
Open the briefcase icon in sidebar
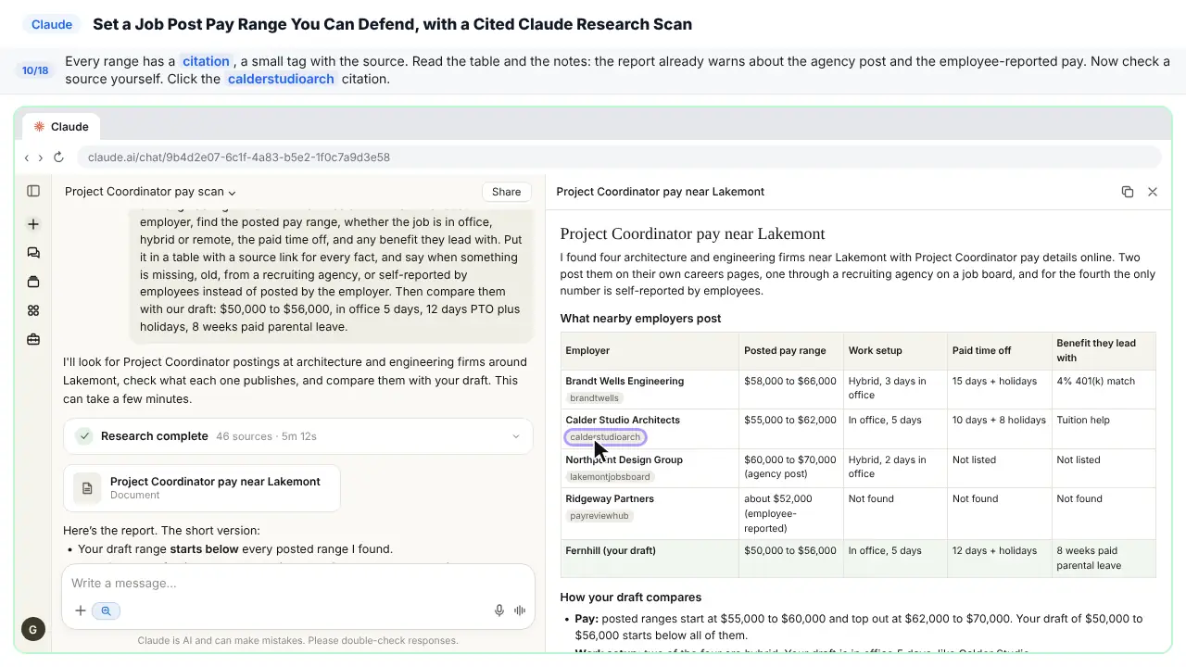pos(33,339)
